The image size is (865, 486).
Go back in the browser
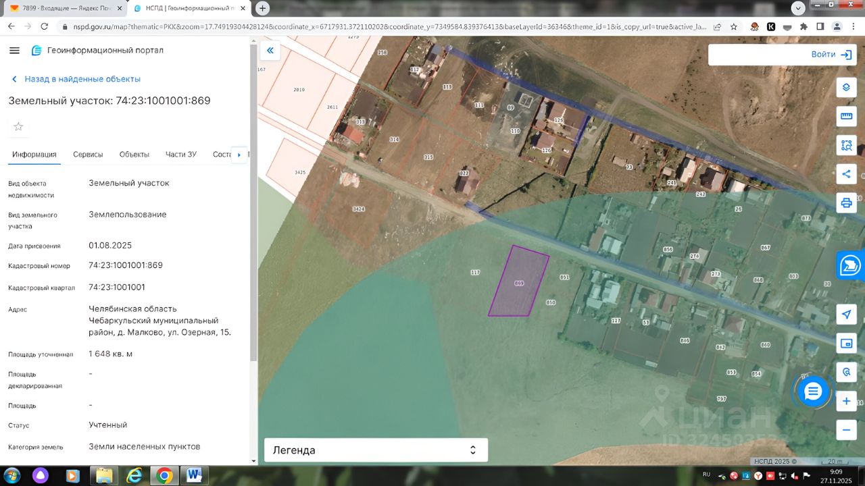[x=11, y=26]
